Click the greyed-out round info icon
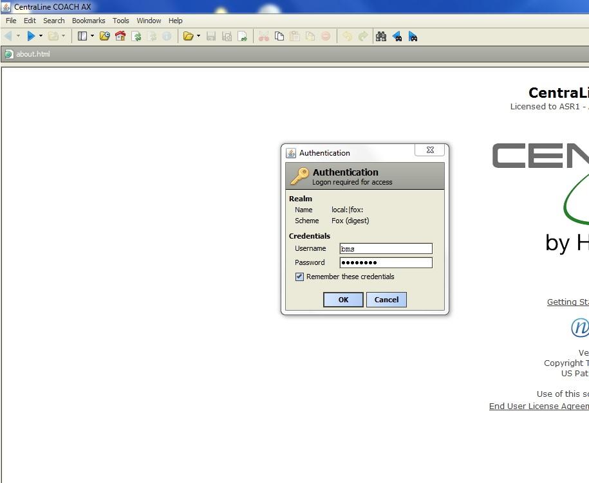This screenshot has height=483, width=589. pyautogui.click(x=167, y=37)
